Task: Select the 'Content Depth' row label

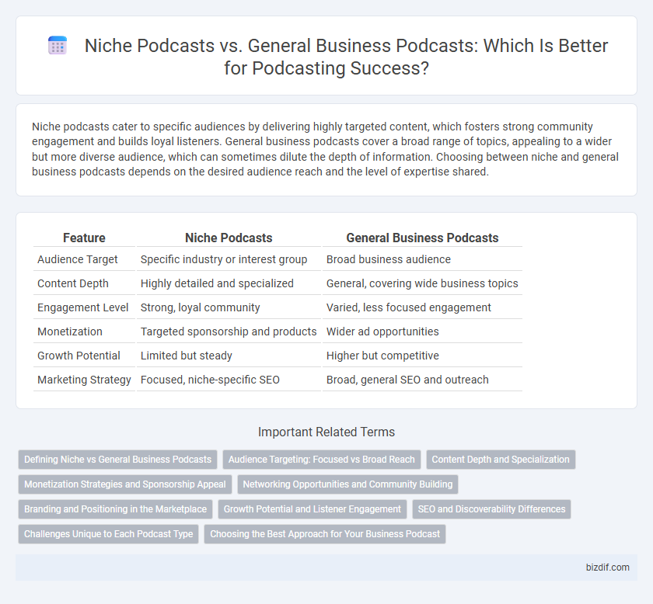Action: pyautogui.click(x=73, y=283)
